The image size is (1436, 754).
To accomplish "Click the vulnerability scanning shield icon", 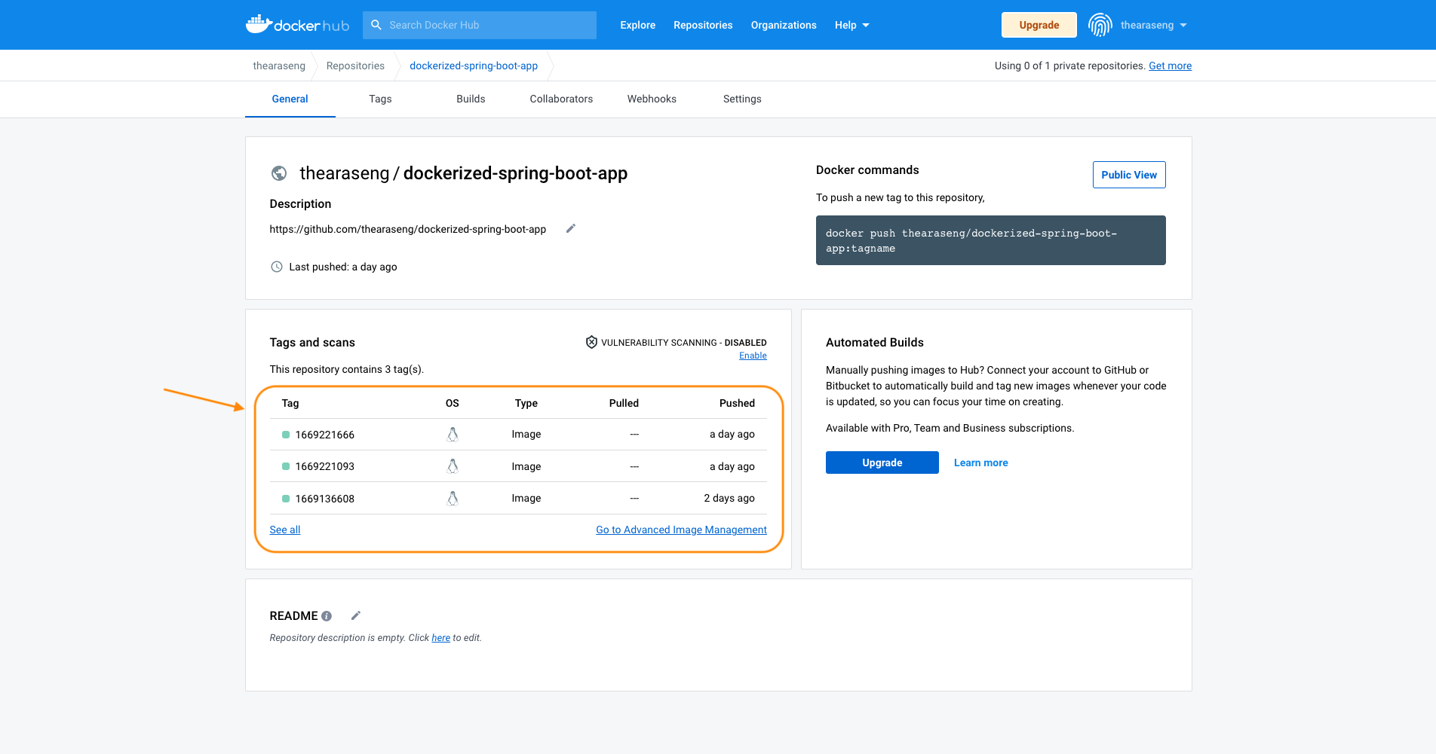I will tap(592, 342).
